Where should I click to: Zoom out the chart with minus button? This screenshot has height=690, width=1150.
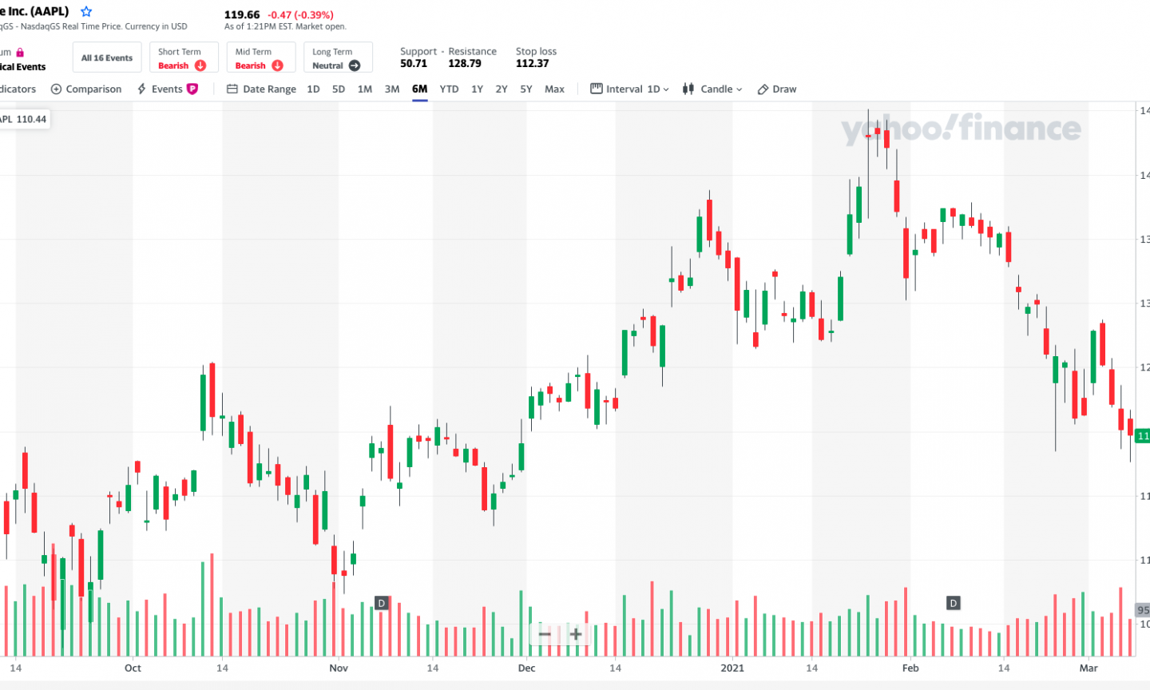(545, 634)
